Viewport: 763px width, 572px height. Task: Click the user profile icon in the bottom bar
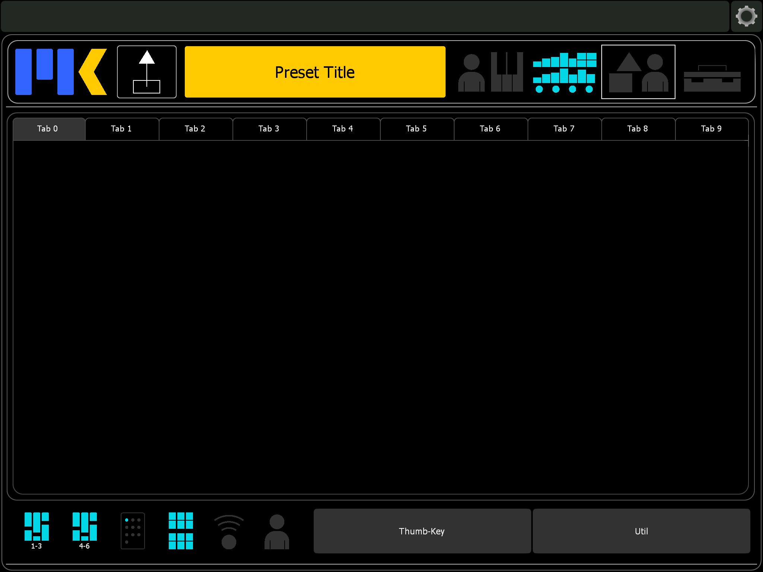click(x=276, y=530)
